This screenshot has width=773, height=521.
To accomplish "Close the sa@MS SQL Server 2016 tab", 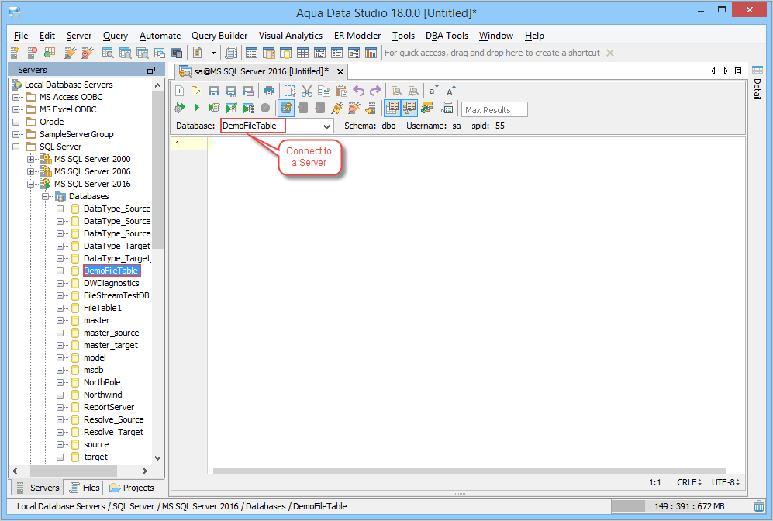I will pyautogui.click(x=340, y=72).
